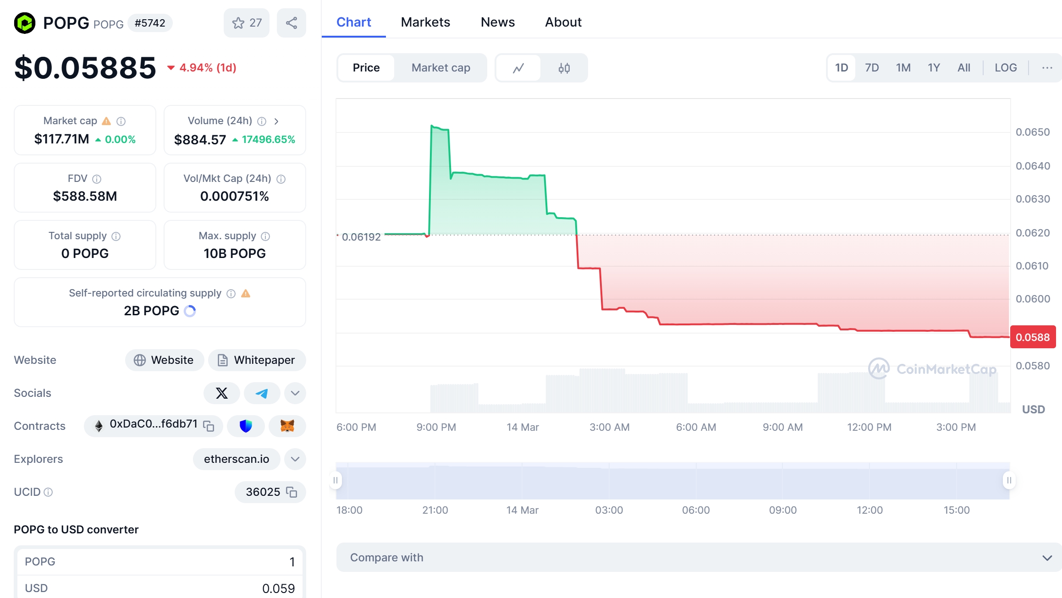
Task: Expand the additional socials dropdown
Action: pyautogui.click(x=295, y=393)
